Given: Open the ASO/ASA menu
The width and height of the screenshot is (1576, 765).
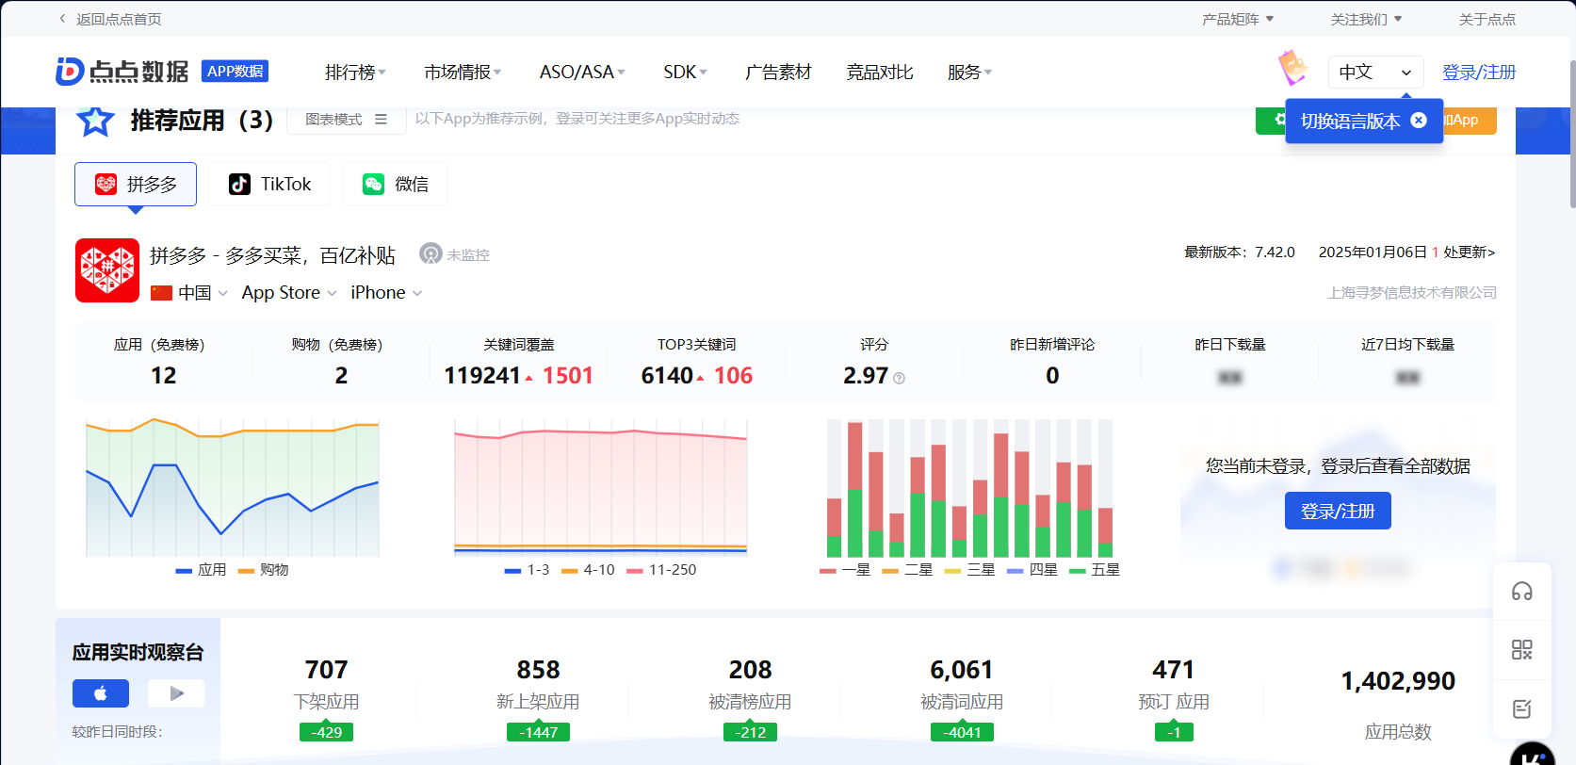Looking at the screenshot, I should pos(582,73).
